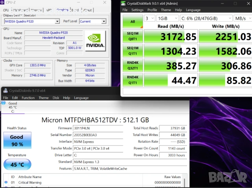Click the CPU-Z title bar icon

coord(3,2)
